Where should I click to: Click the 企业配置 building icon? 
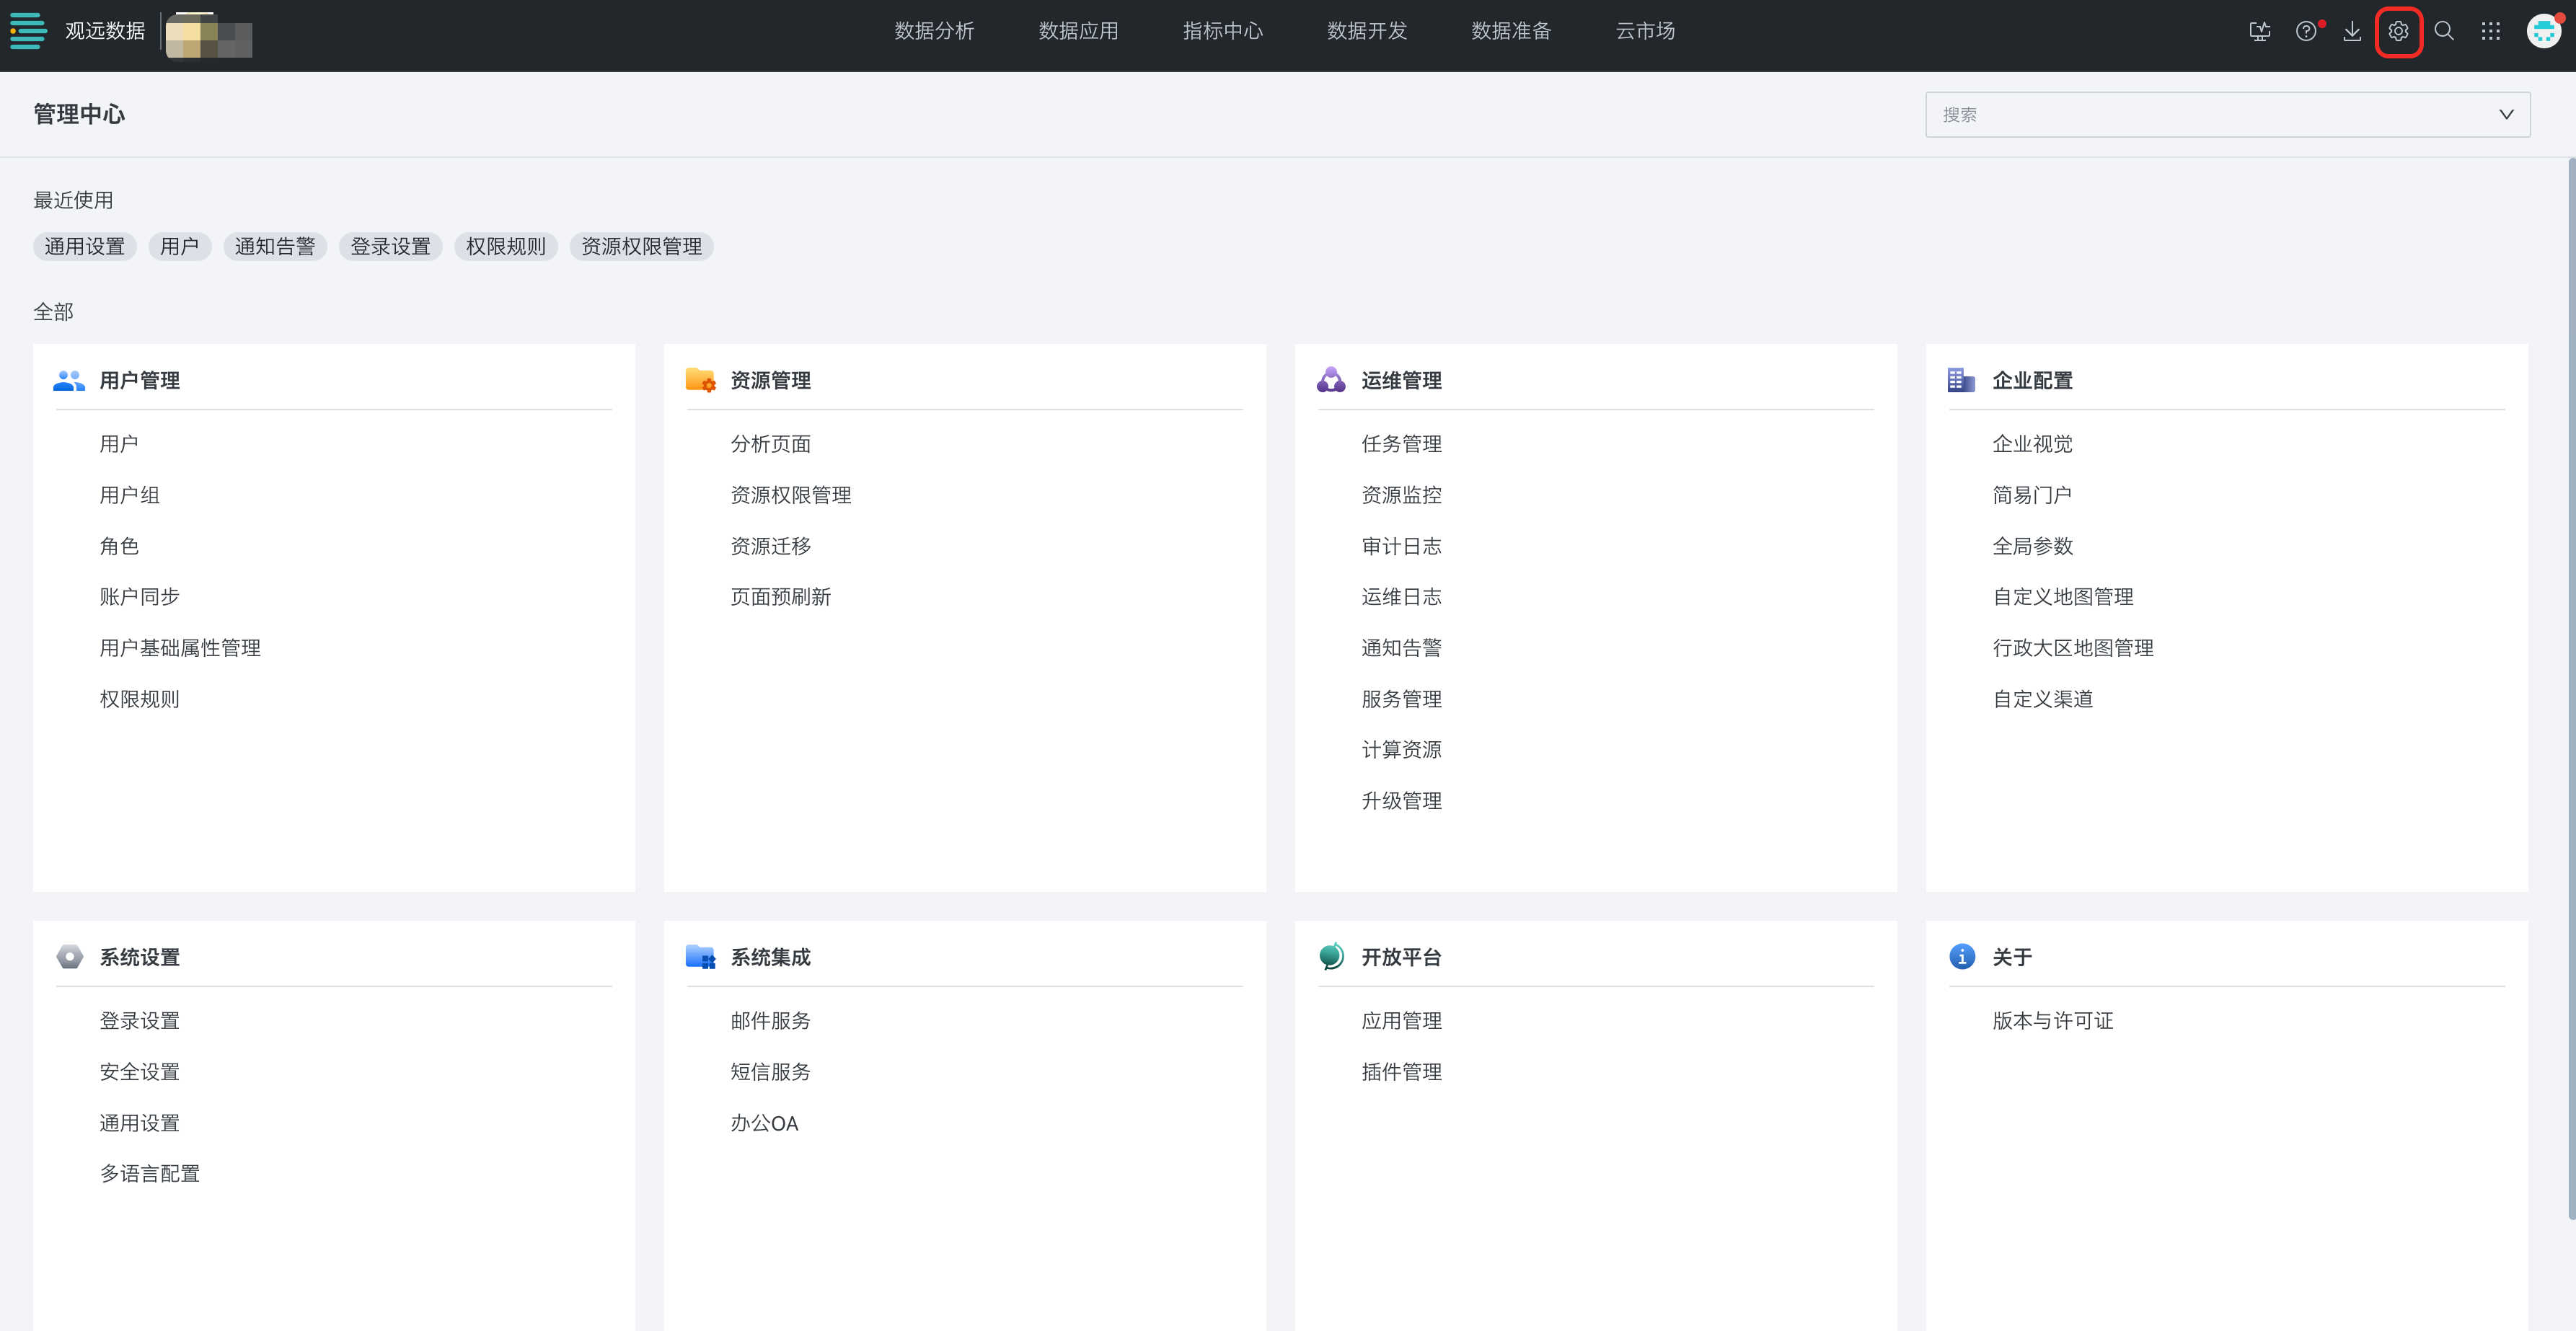coord(1961,380)
